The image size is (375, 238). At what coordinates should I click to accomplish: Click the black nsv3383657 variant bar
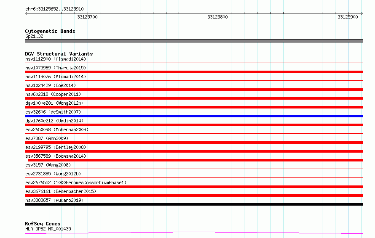(x=194, y=204)
